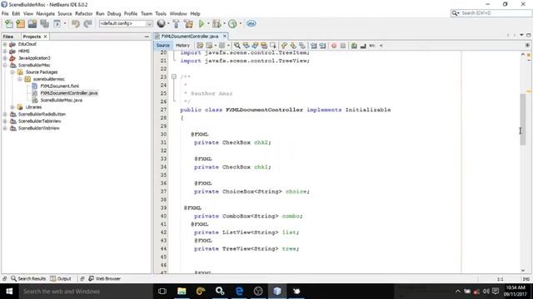Click the Redo toolbar icon

coord(87,24)
